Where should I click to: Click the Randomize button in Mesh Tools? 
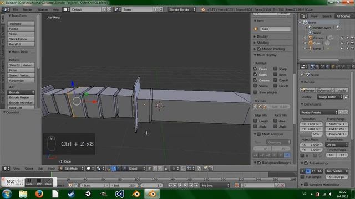pyautogui.click(x=21, y=81)
